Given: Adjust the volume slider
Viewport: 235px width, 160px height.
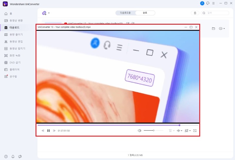Looking at the screenshot, I should coord(153,130).
